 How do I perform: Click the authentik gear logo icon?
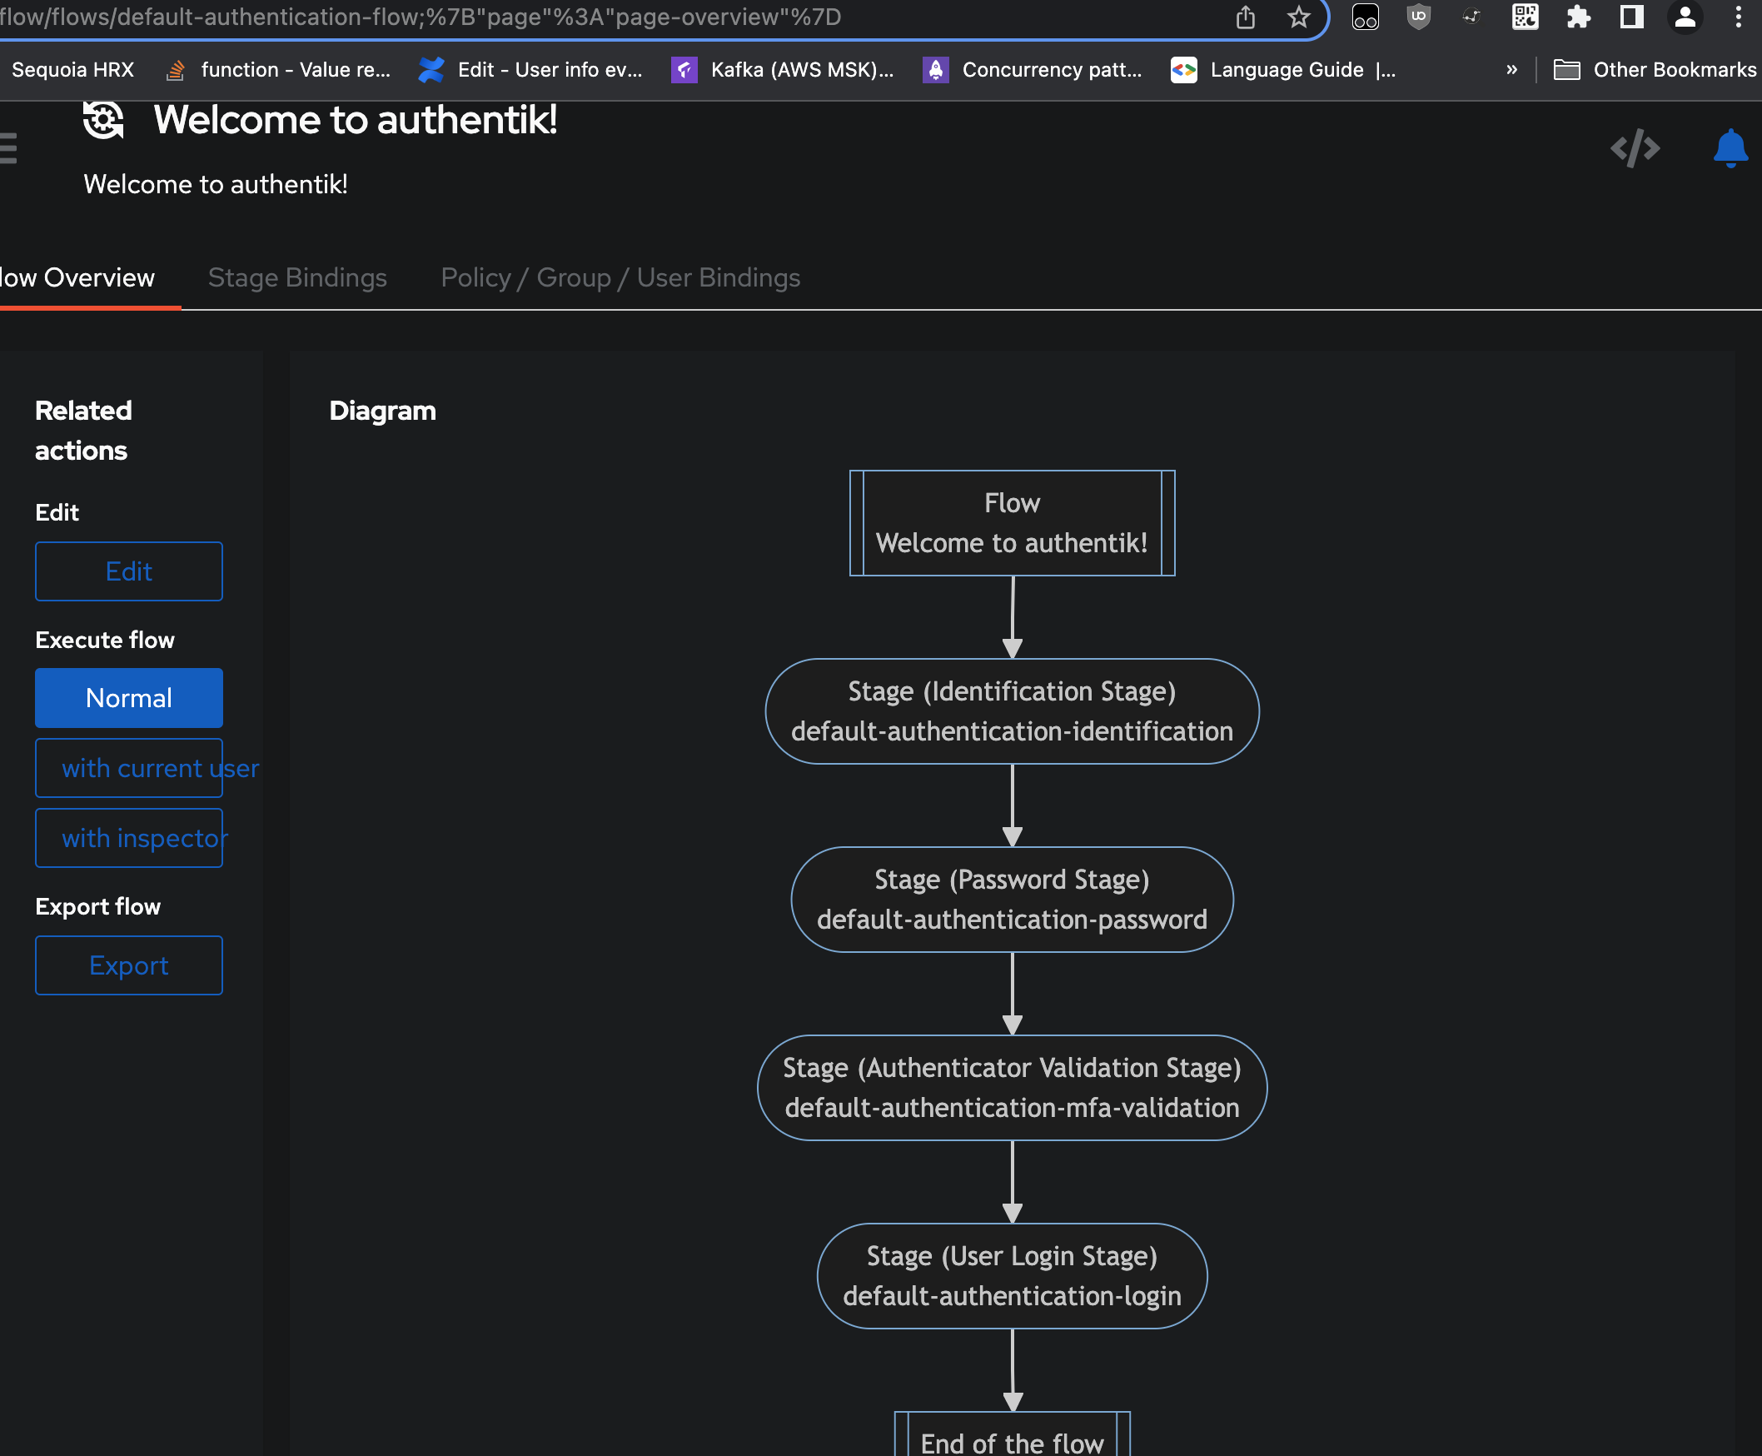102,121
